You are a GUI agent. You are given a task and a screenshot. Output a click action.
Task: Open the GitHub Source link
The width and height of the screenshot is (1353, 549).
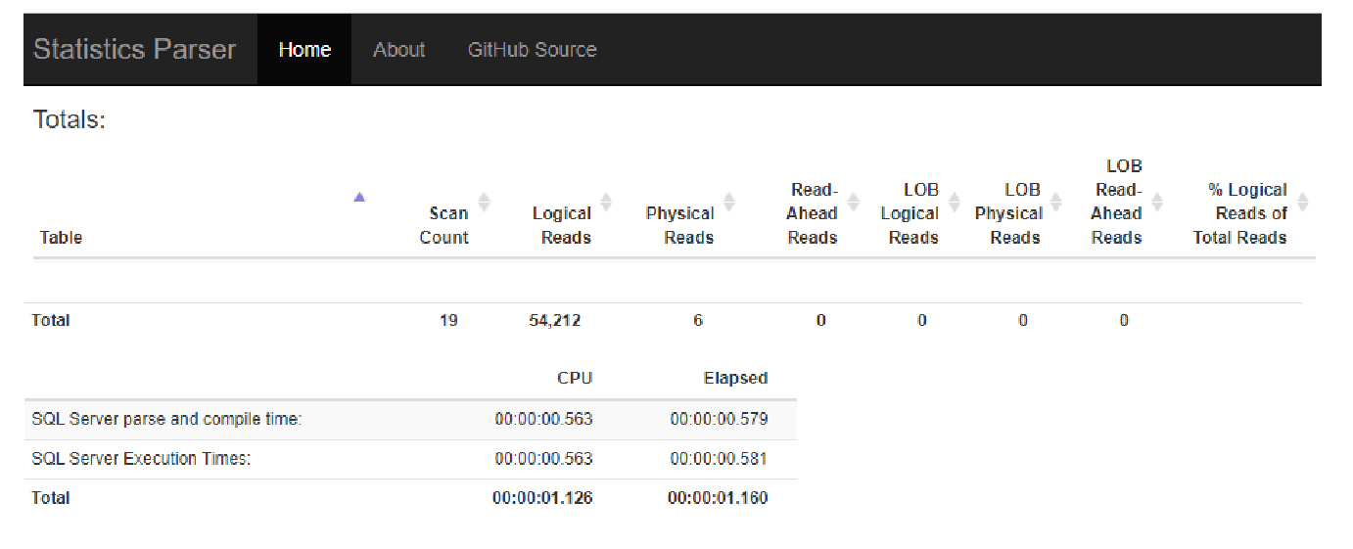(532, 50)
